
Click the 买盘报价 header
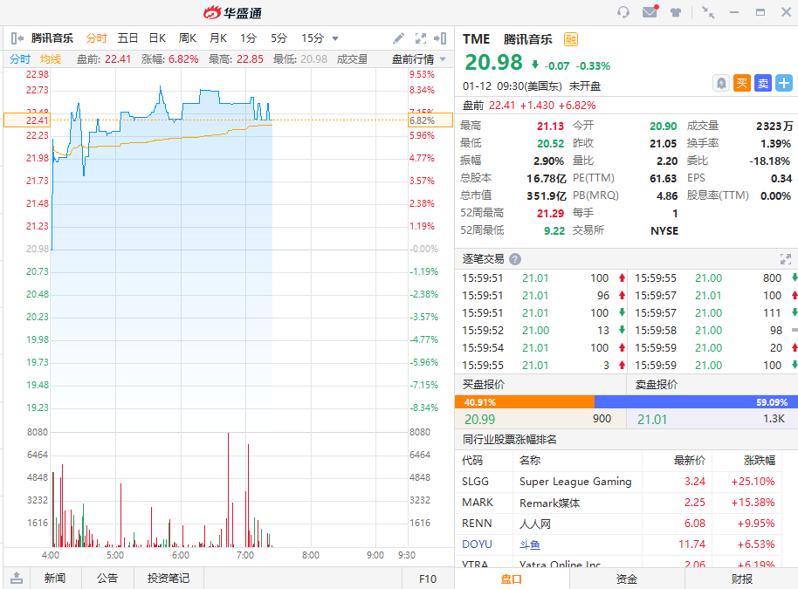pos(483,385)
